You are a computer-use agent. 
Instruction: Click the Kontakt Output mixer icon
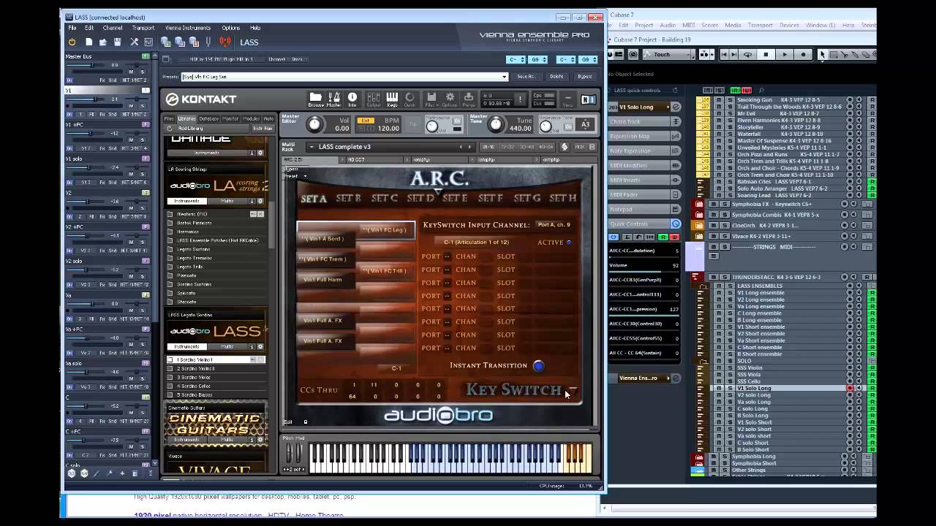click(x=374, y=99)
